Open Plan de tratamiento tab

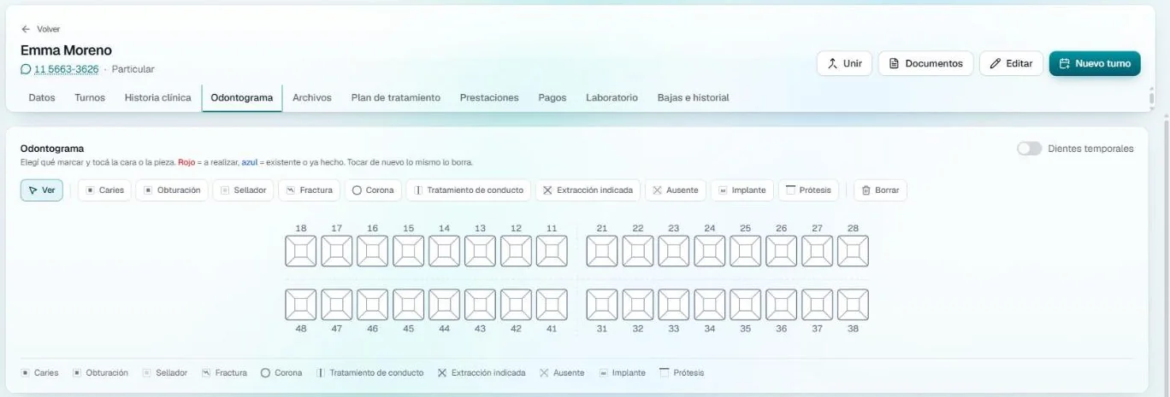[x=396, y=97]
